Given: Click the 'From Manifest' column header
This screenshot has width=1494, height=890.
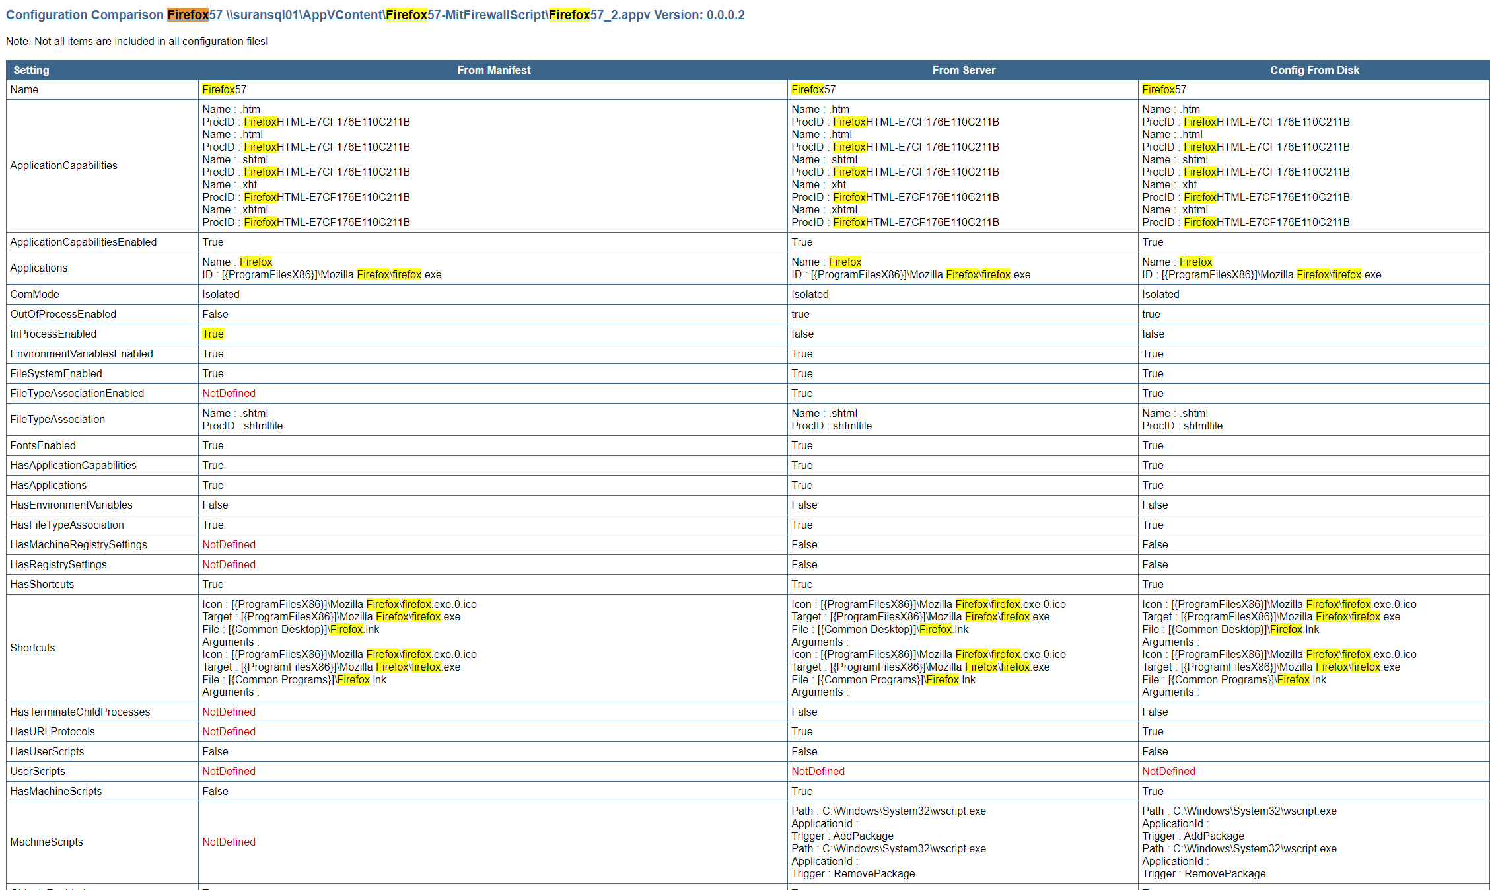Looking at the screenshot, I should (x=493, y=70).
